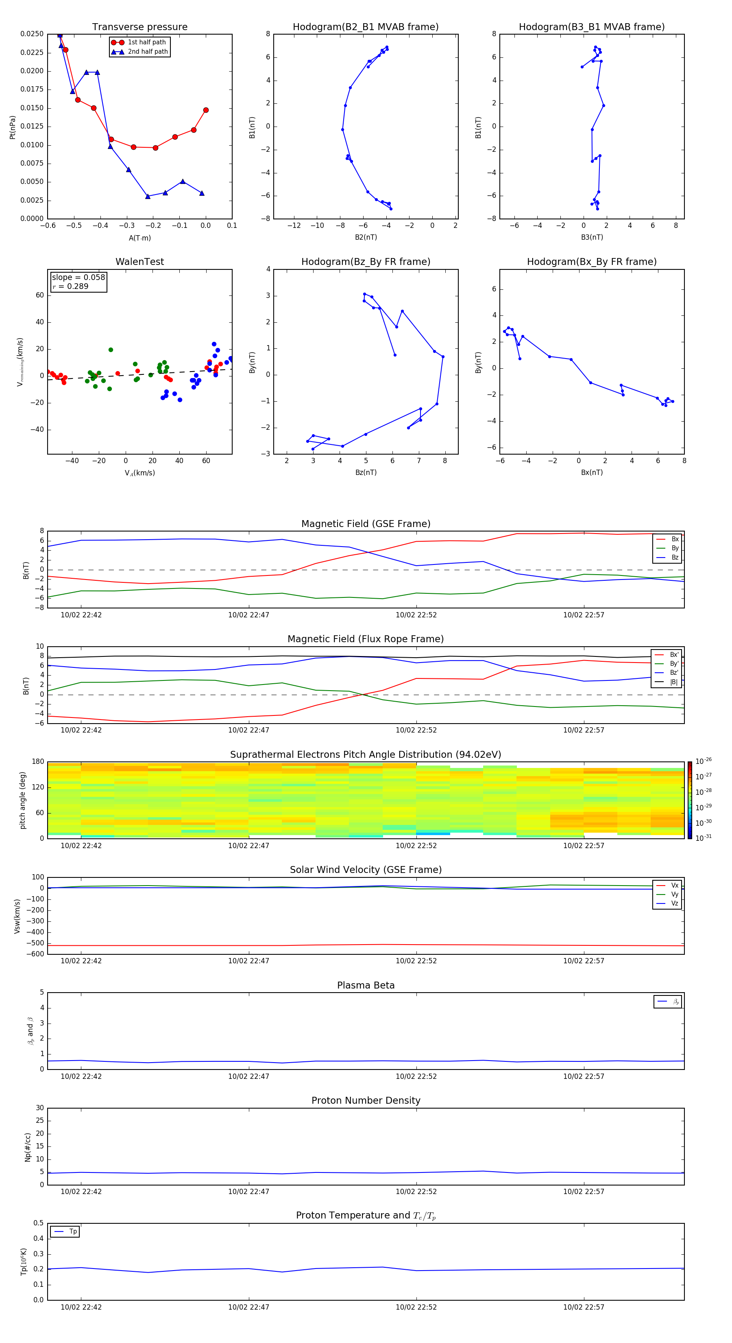This screenshot has width=732, height=1343.
Task: Click the '0.0250' tick on Transverse pressure axis
Action: pos(32,34)
